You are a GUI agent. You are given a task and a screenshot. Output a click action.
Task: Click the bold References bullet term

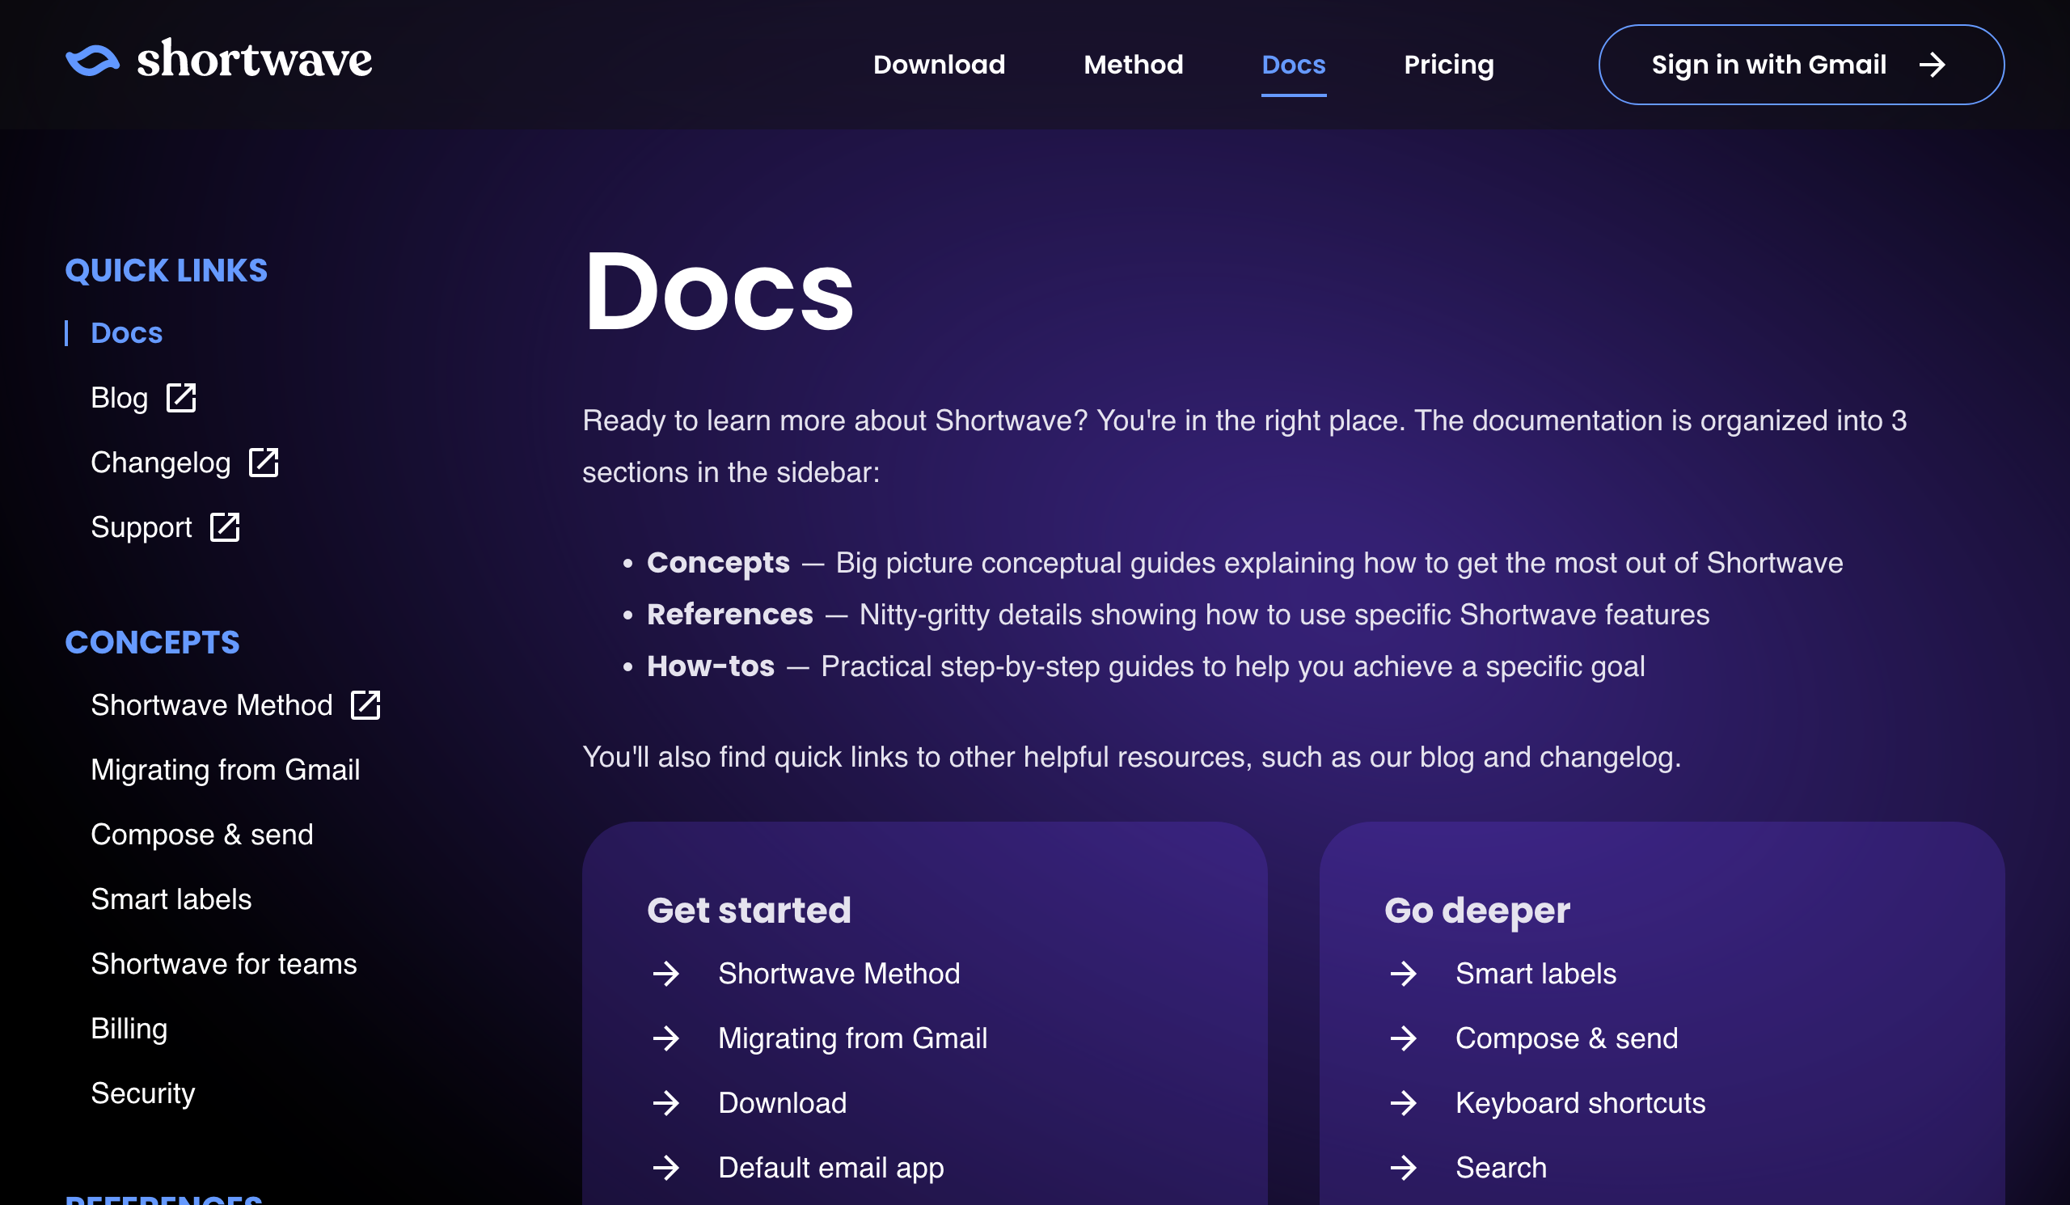pyautogui.click(x=729, y=615)
